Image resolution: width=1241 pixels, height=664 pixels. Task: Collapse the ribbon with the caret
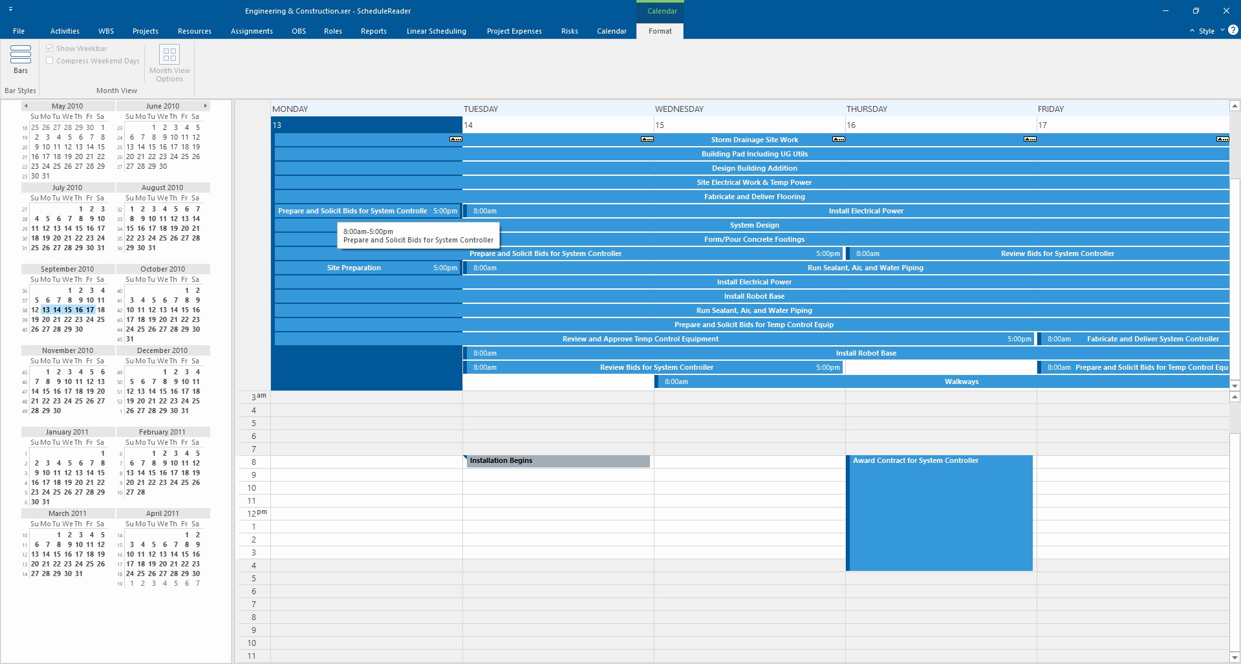(1192, 31)
